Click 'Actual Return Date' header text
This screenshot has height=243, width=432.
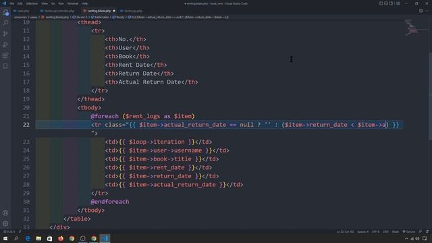(150, 82)
